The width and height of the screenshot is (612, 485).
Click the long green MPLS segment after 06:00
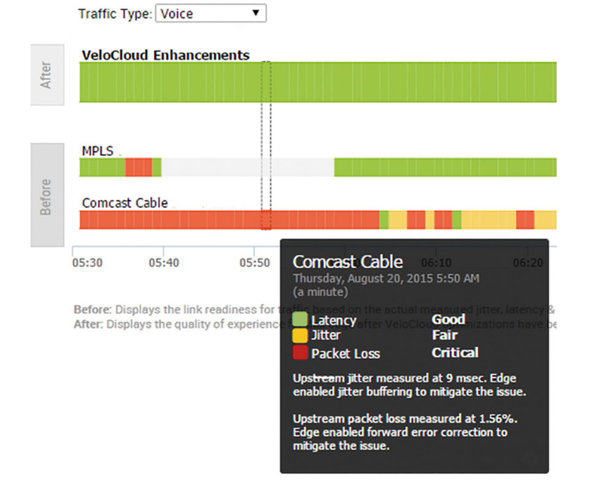point(446,168)
